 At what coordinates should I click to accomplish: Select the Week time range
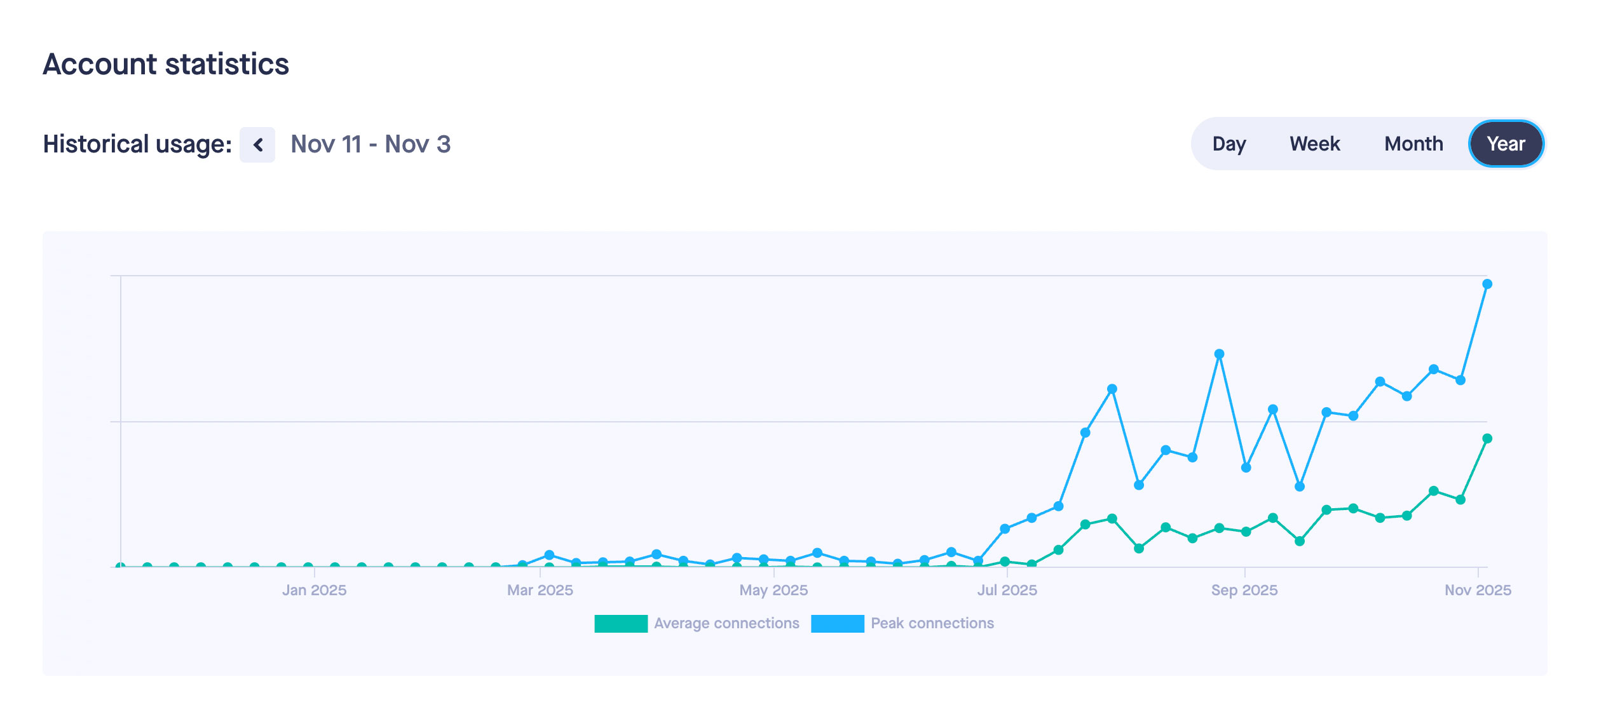click(x=1314, y=144)
